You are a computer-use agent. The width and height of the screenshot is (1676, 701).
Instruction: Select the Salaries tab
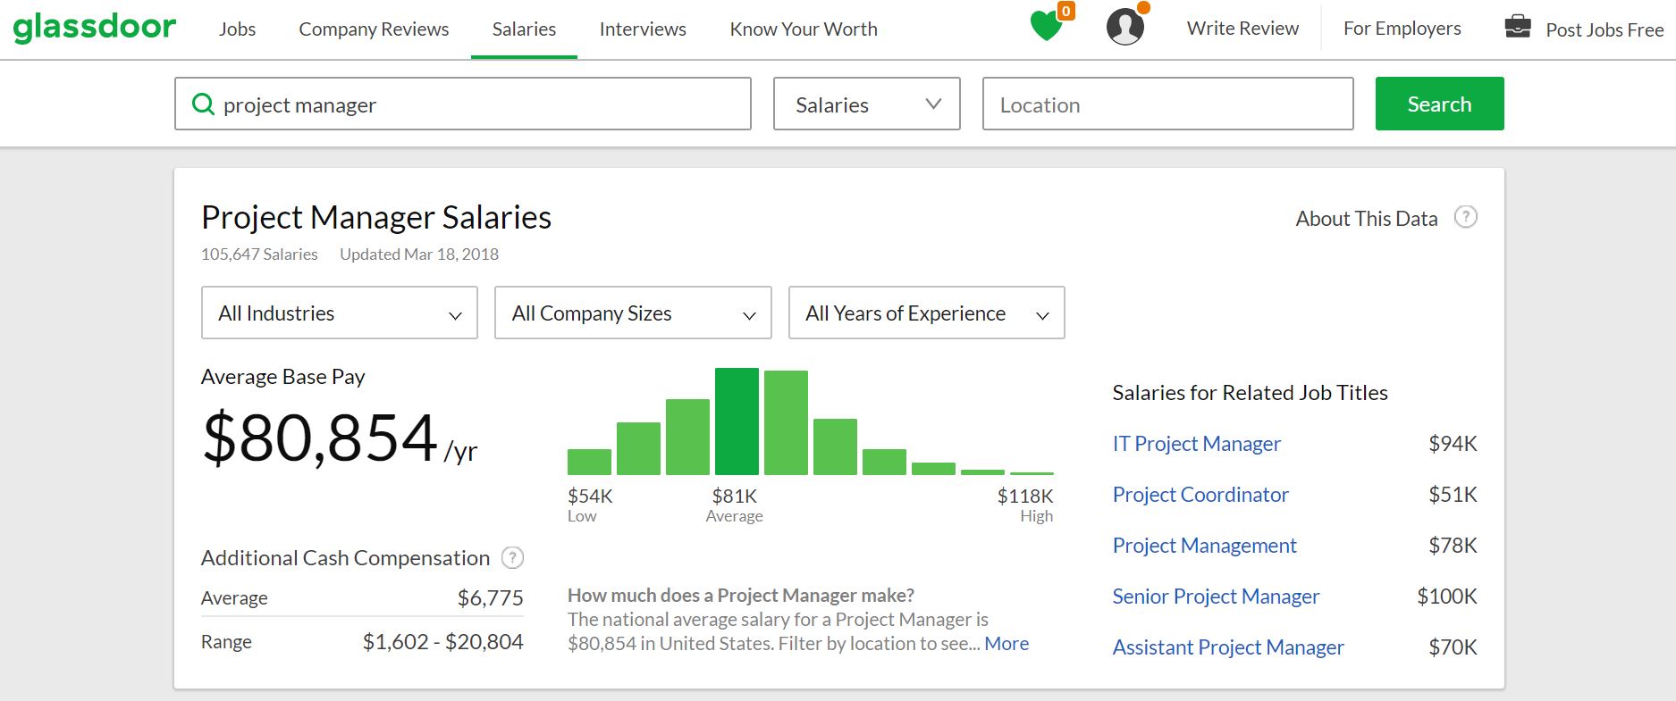tap(524, 29)
